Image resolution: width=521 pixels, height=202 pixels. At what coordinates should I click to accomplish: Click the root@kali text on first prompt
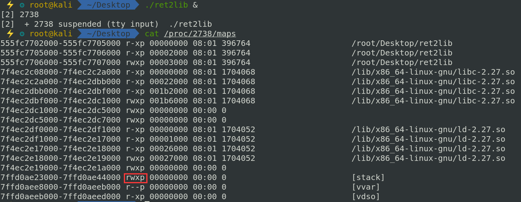[x=51, y=5]
